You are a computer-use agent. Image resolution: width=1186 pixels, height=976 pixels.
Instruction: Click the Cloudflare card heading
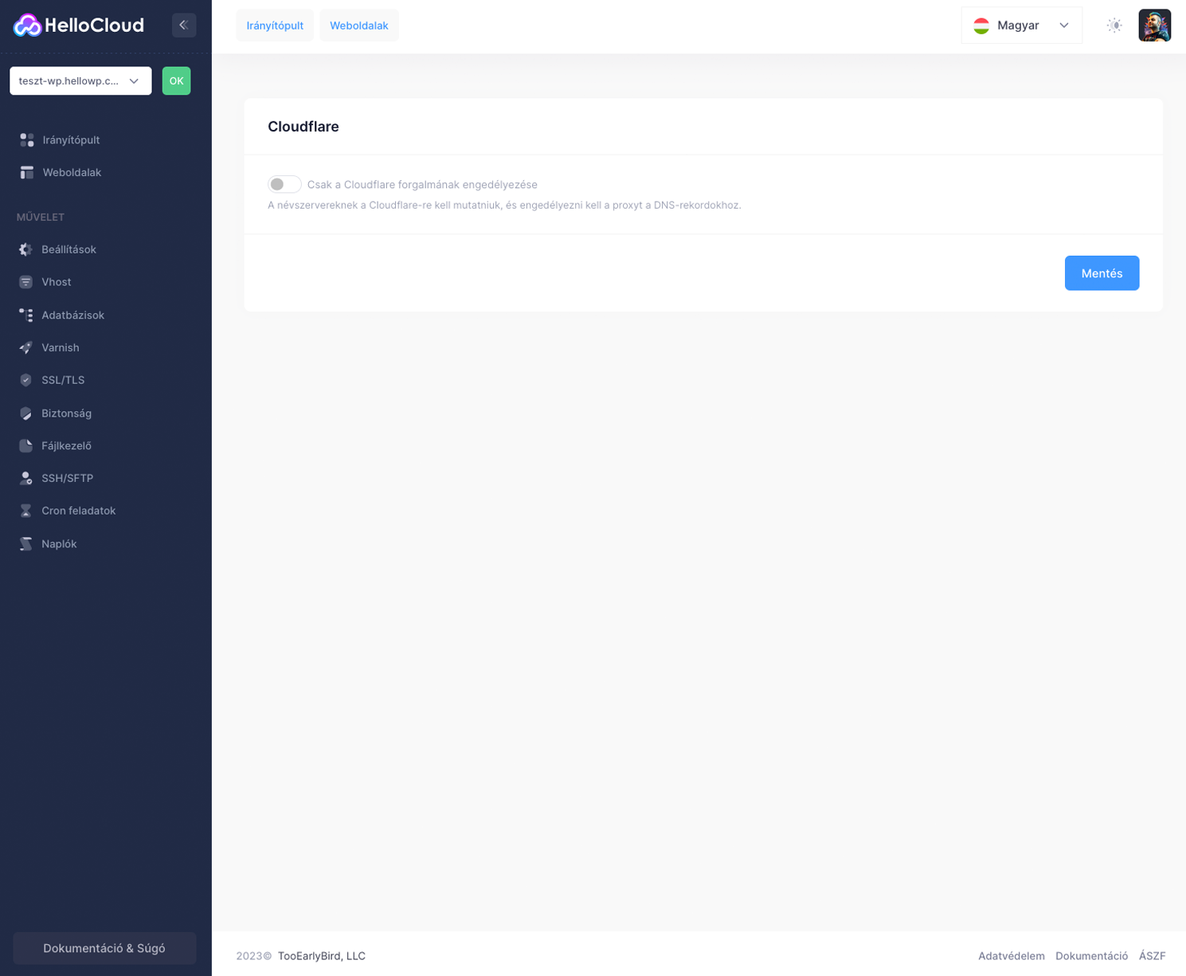click(303, 127)
